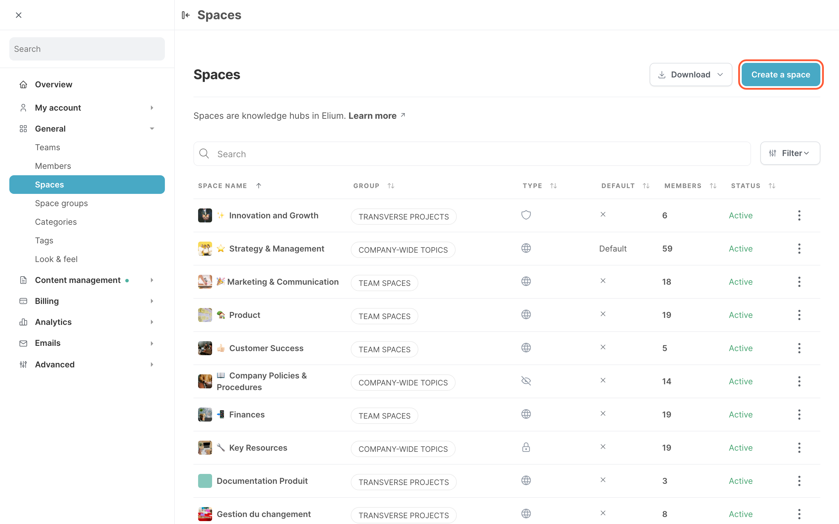Viewport: 839px width, 524px height.
Task: Click the lock type icon for Key Resources
Action: point(526,447)
